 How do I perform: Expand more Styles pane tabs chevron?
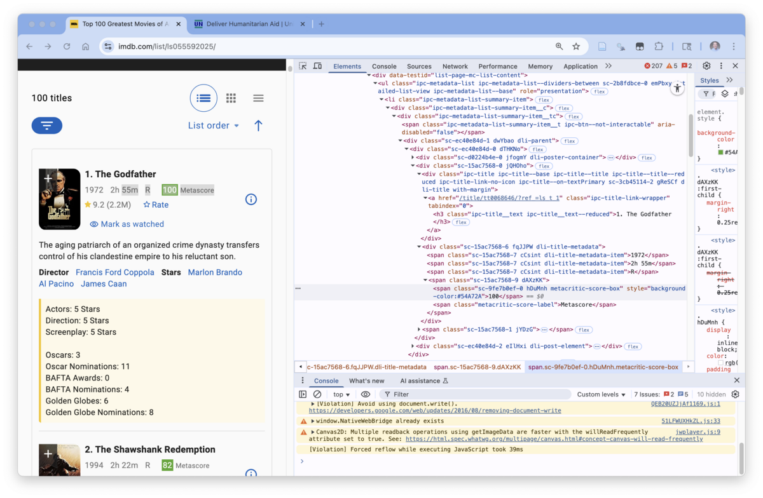coord(729,81)
